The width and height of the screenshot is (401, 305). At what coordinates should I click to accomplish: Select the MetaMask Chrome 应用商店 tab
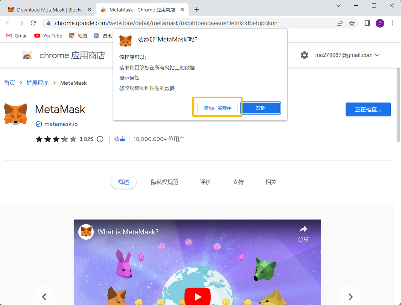tap(142, 10)
